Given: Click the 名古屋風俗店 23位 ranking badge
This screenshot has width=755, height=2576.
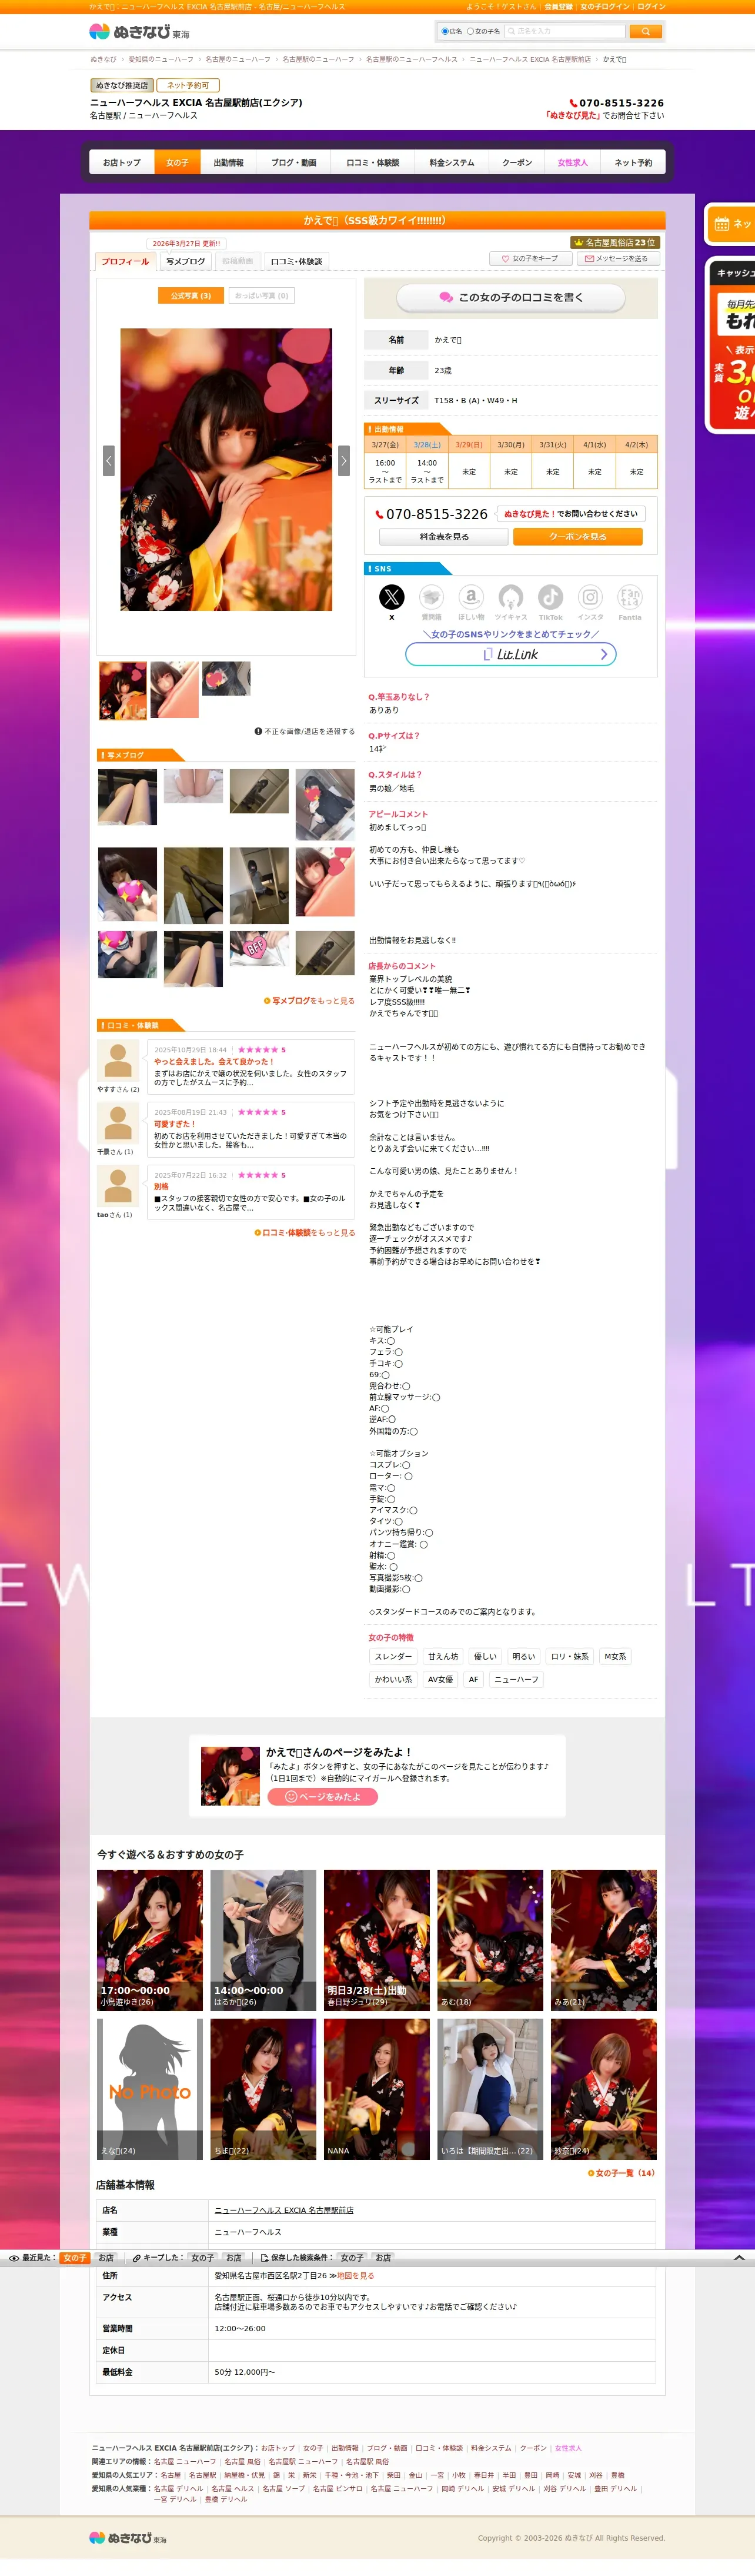Looking at the screenshot, I should tap(615, 242).
